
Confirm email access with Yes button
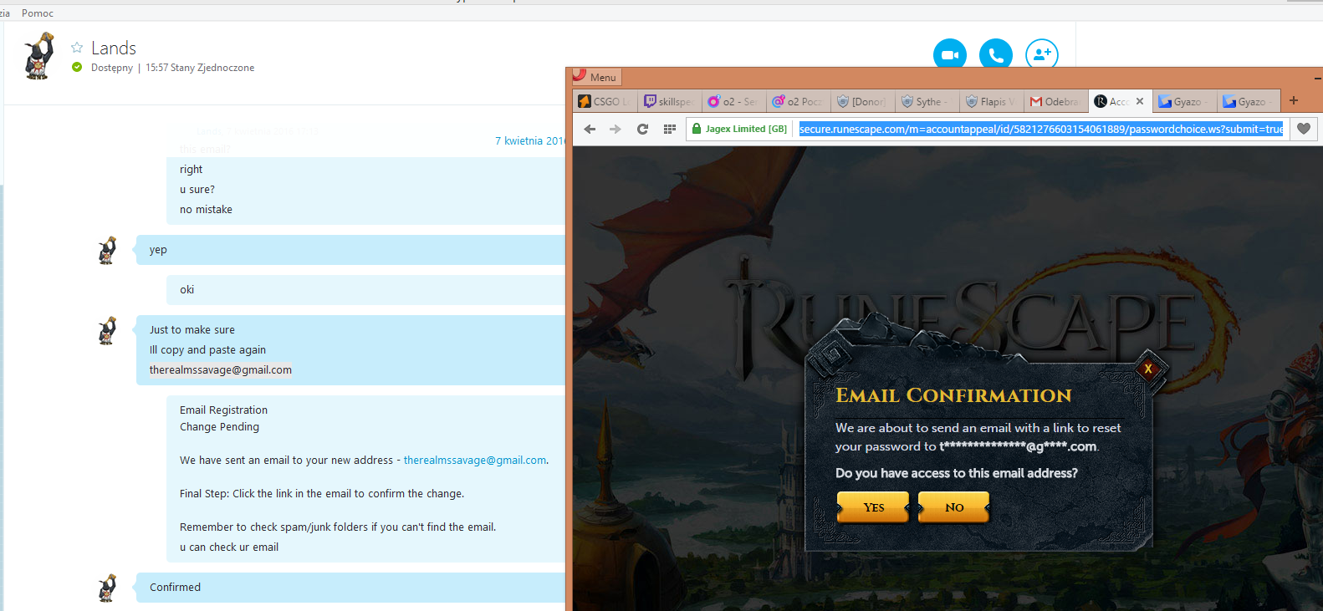pos(873,507)
